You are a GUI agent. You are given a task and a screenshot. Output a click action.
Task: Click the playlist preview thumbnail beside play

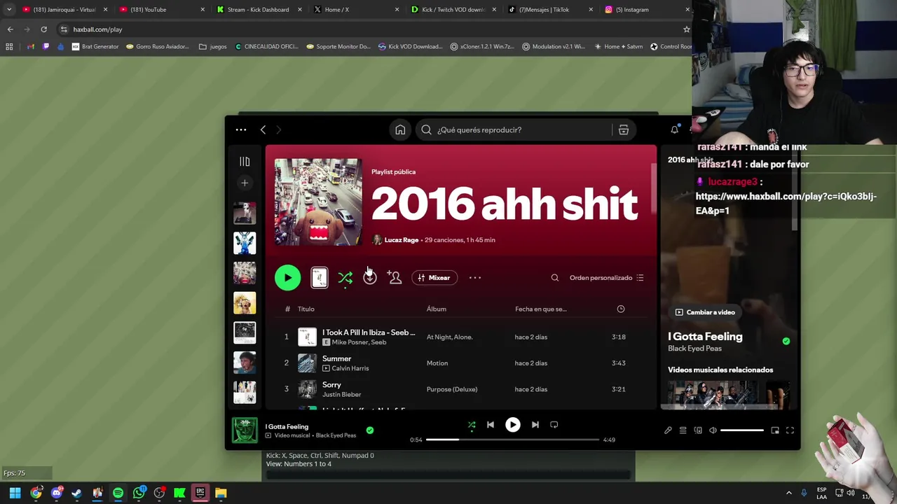tap(319, 278)
